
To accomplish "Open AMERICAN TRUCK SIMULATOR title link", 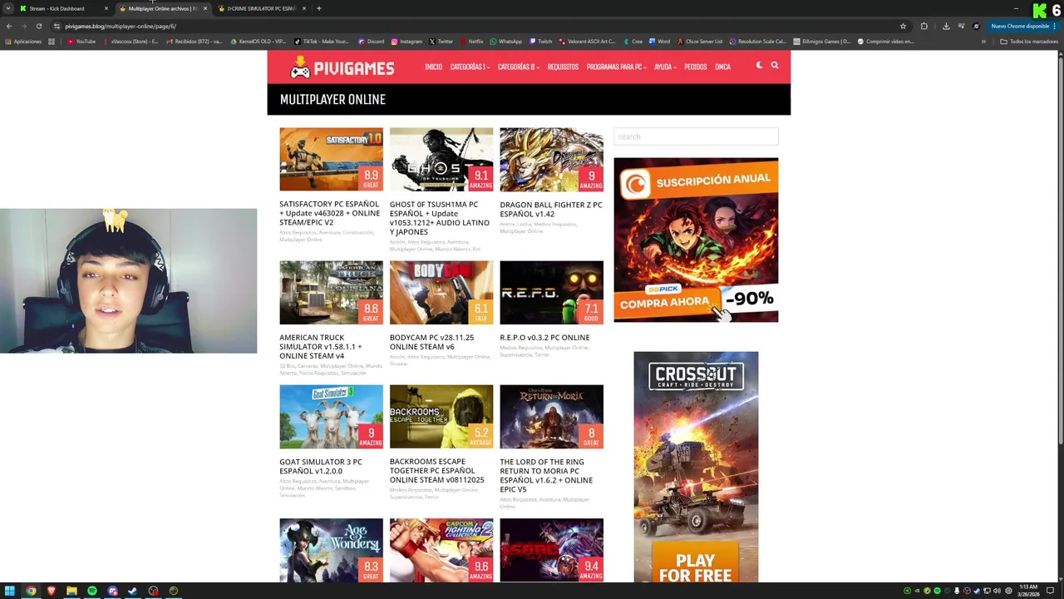I will pyautogui.click(x=321, y=346).
